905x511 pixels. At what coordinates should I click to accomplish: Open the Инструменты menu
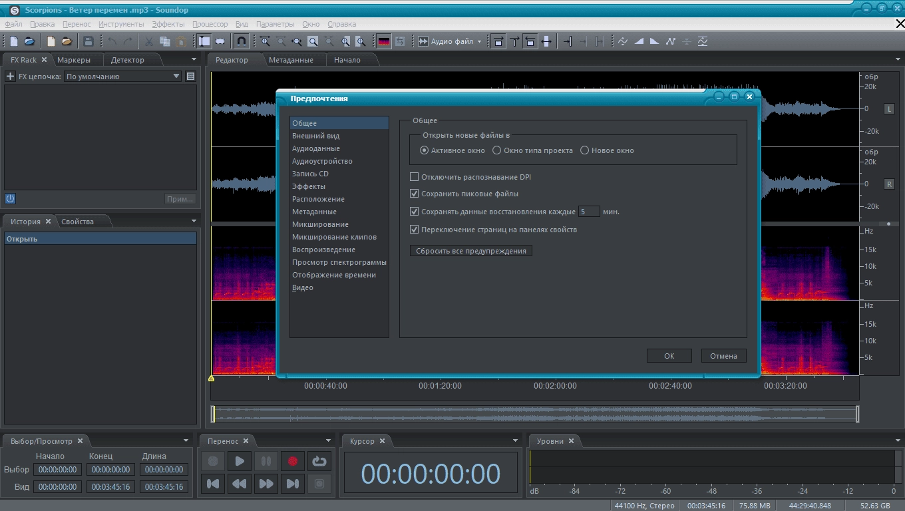click(121, 24)
